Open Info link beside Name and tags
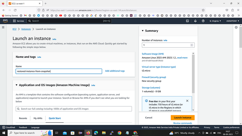This screenshot has height=136, width=242. click(x=39, y=57)
